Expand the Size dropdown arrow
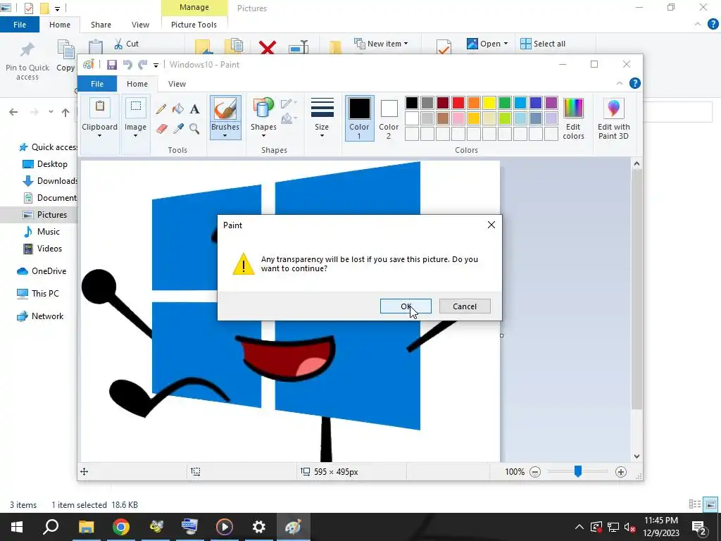This screenshot has width=721, height=541. pyautogui.click(x=322, y=136)
